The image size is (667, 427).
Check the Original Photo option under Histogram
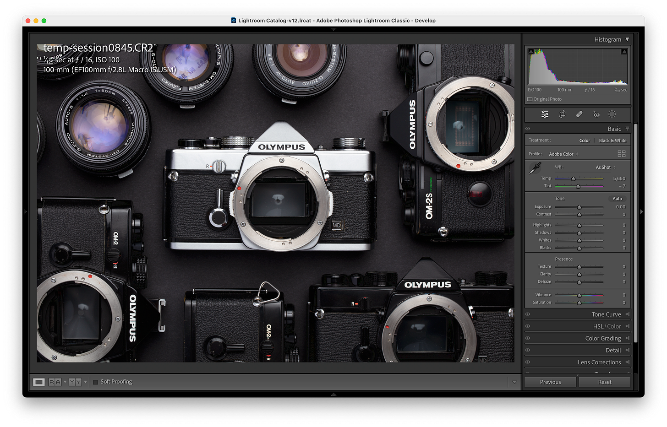coord(530,99)
